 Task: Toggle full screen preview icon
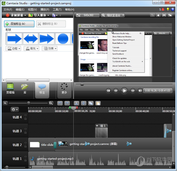(164, 15)
